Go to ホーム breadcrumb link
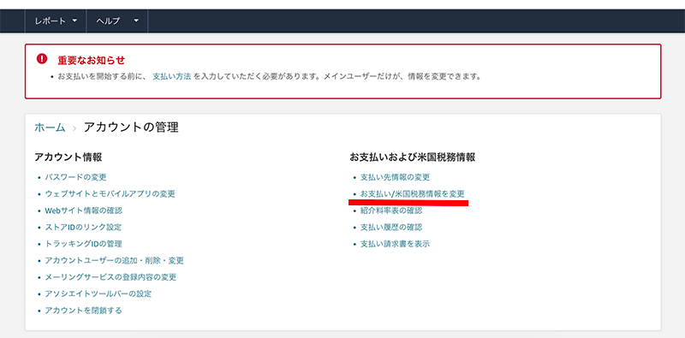Screen dimensions: 685x338 pyautogui.click(x=50, y=127)
